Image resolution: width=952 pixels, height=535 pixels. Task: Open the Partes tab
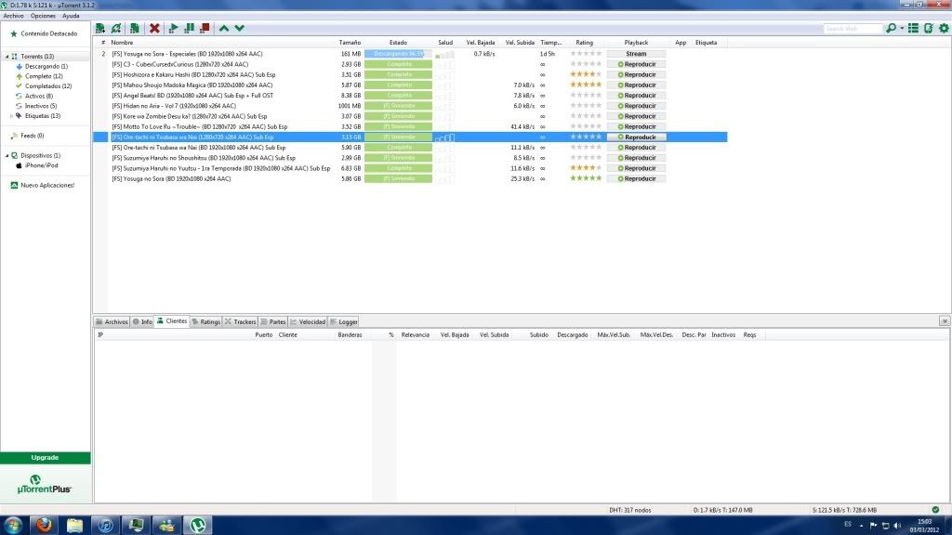tap(273, 322)
